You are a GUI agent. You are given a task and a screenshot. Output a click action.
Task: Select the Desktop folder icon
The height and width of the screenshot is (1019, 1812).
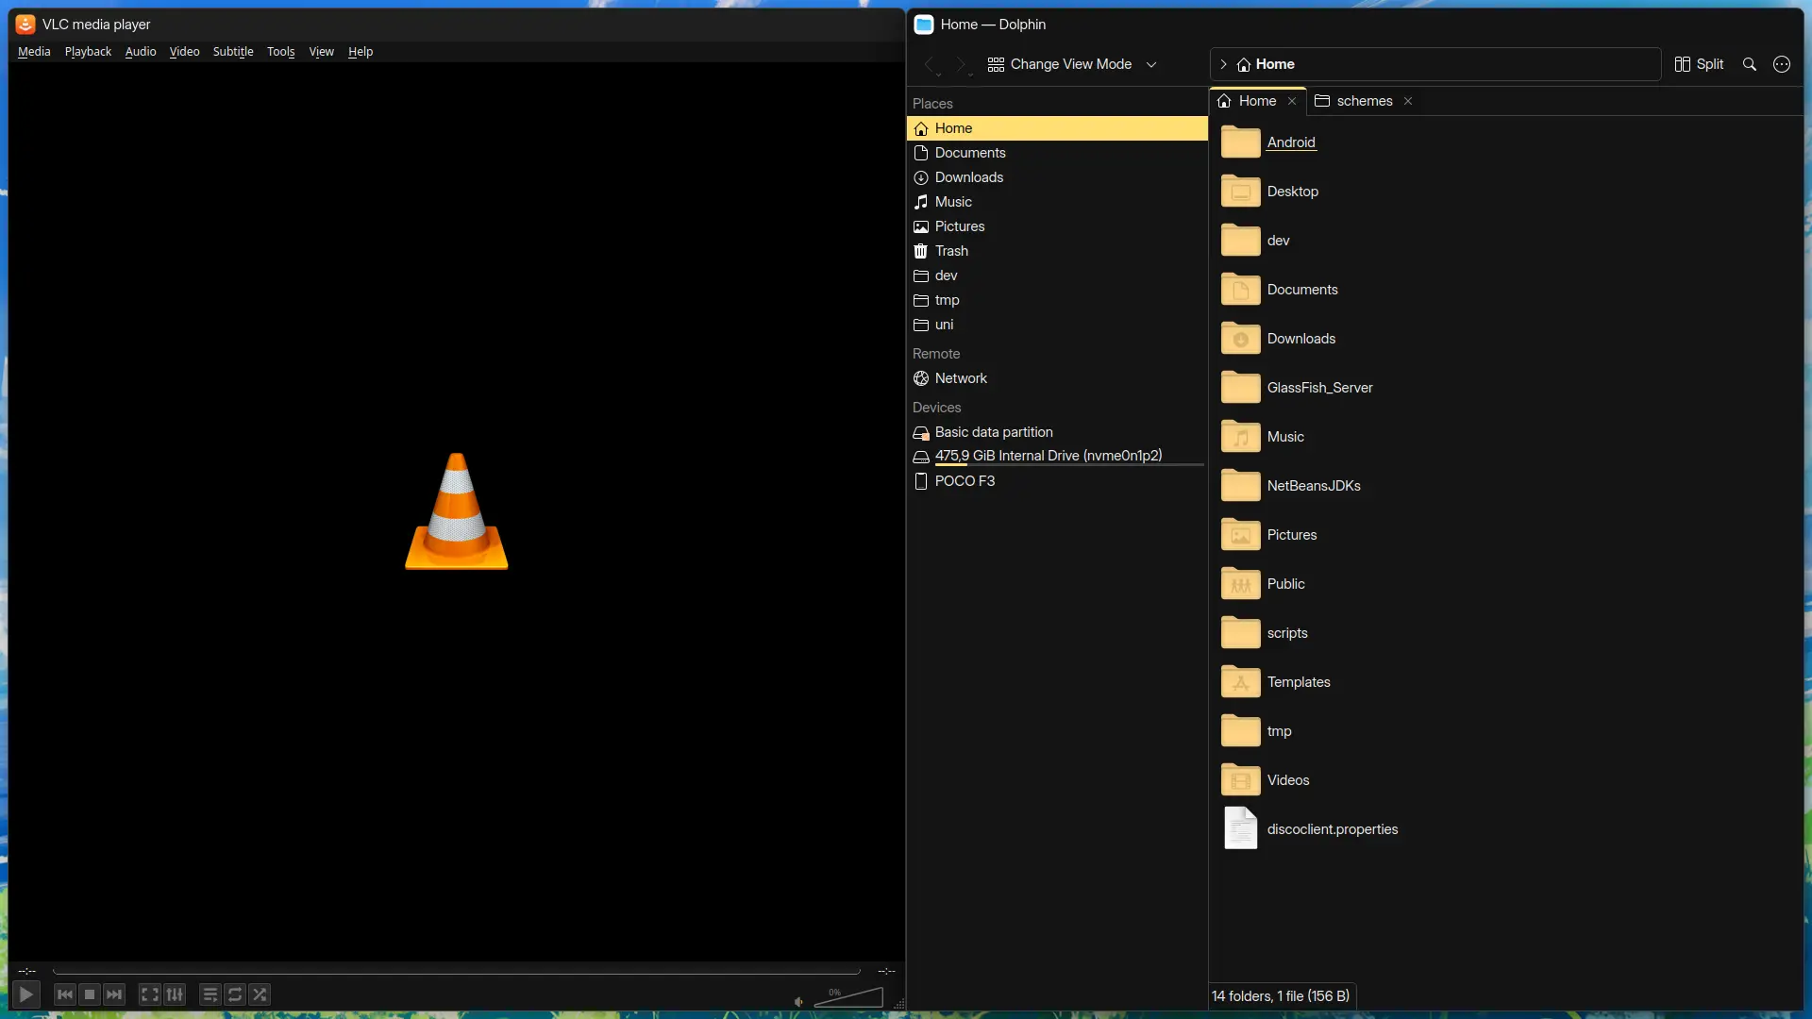pyautogui.click(x=1240, y=192)
